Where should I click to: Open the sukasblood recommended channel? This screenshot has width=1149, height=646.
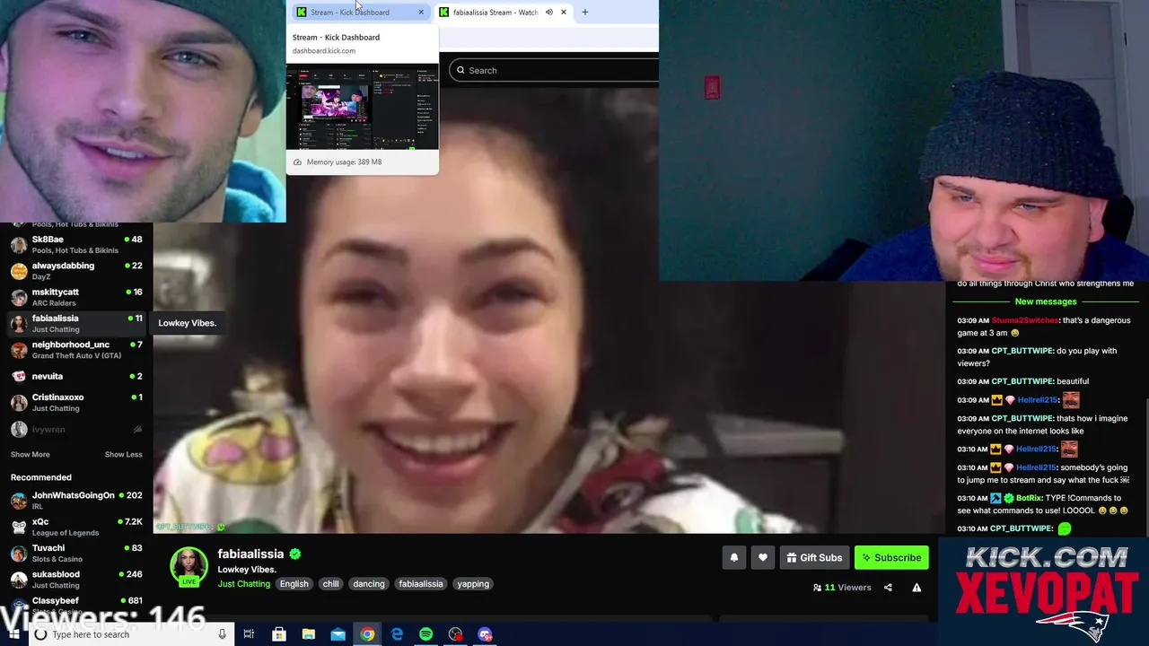(76, 580)
